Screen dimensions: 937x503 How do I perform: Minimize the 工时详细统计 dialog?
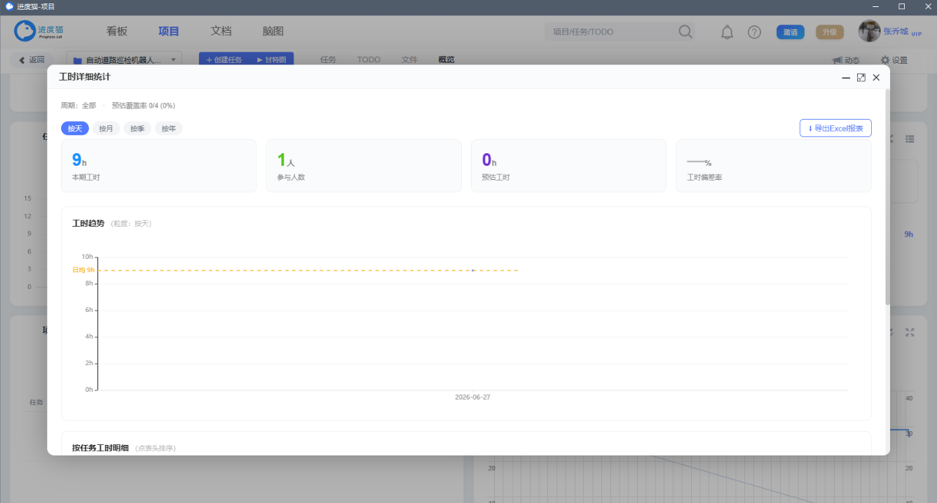coord(846,78)
